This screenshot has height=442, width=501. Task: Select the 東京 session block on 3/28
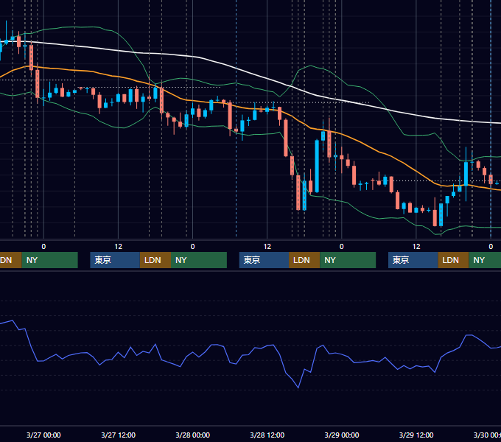point(264,260)
